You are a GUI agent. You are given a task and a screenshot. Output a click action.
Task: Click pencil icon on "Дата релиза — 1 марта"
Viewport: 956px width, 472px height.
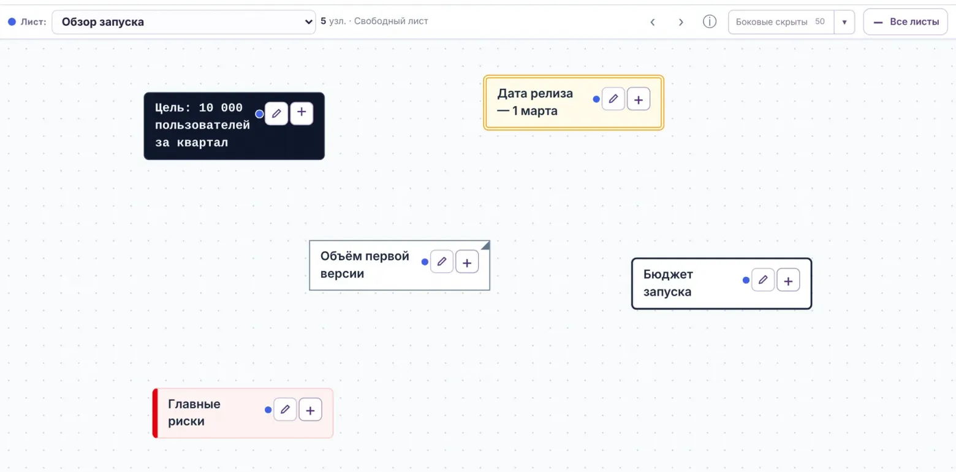613,99
